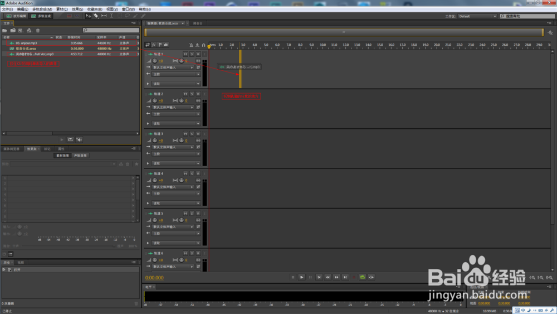Open the 编辑 (Edit) menu

coord(22,9)
